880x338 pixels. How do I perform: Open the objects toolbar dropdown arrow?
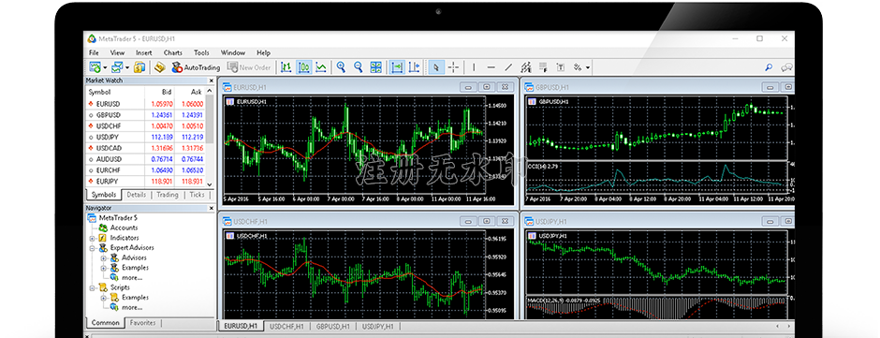(588, 68)
